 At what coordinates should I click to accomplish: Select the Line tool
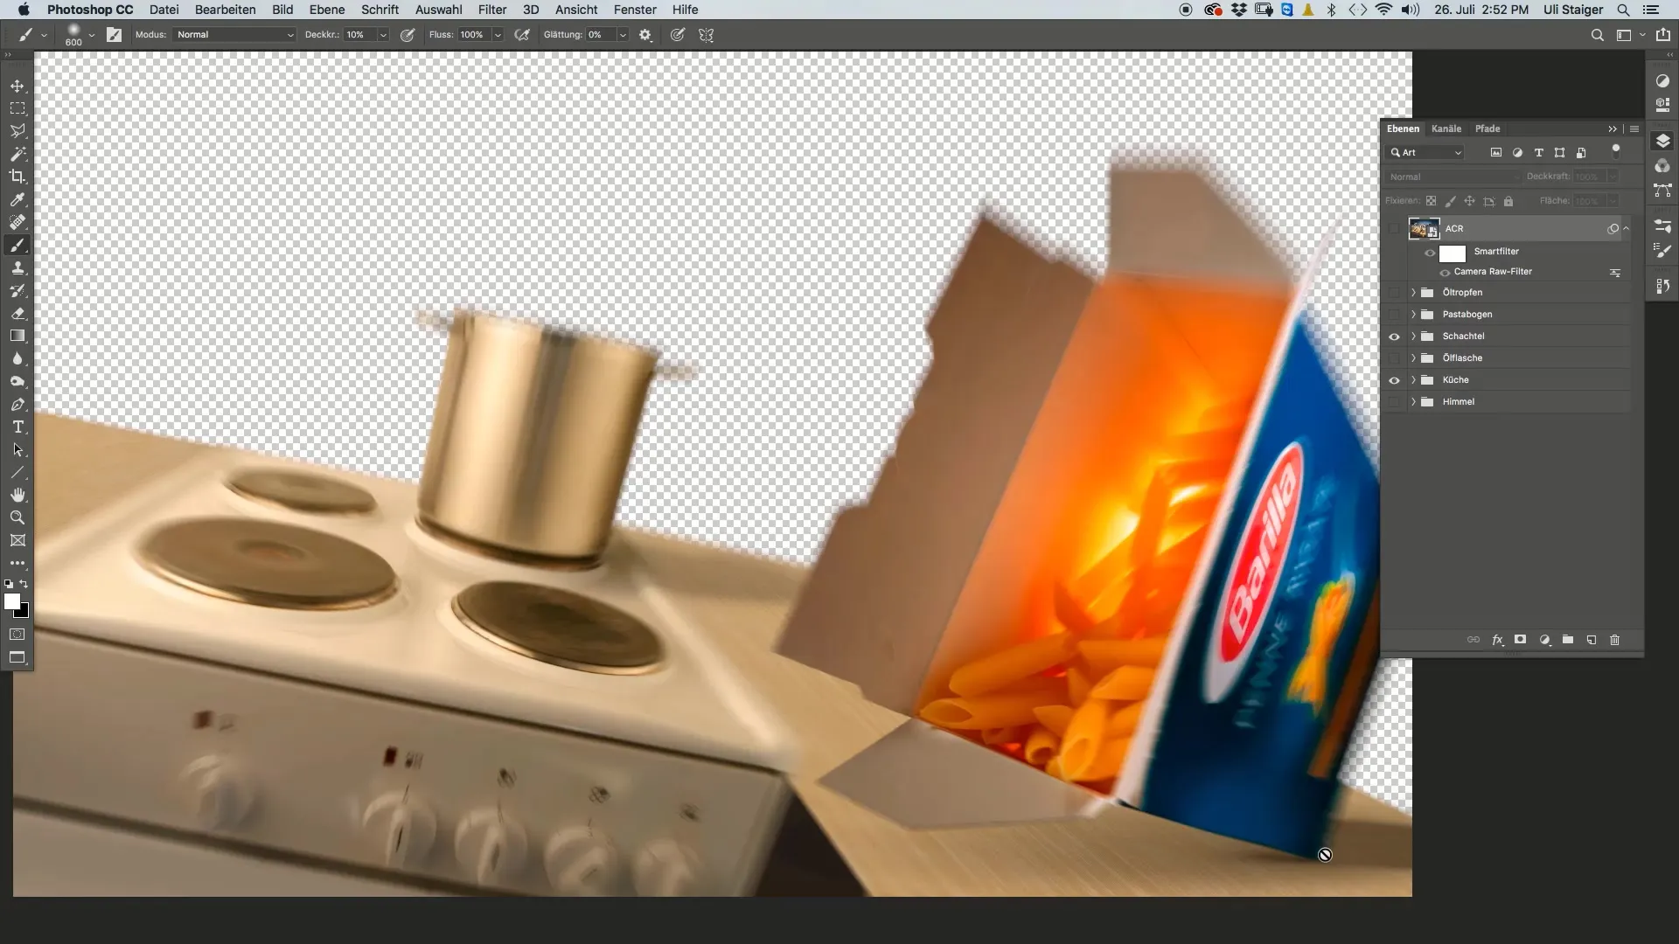tap(17, 473)
